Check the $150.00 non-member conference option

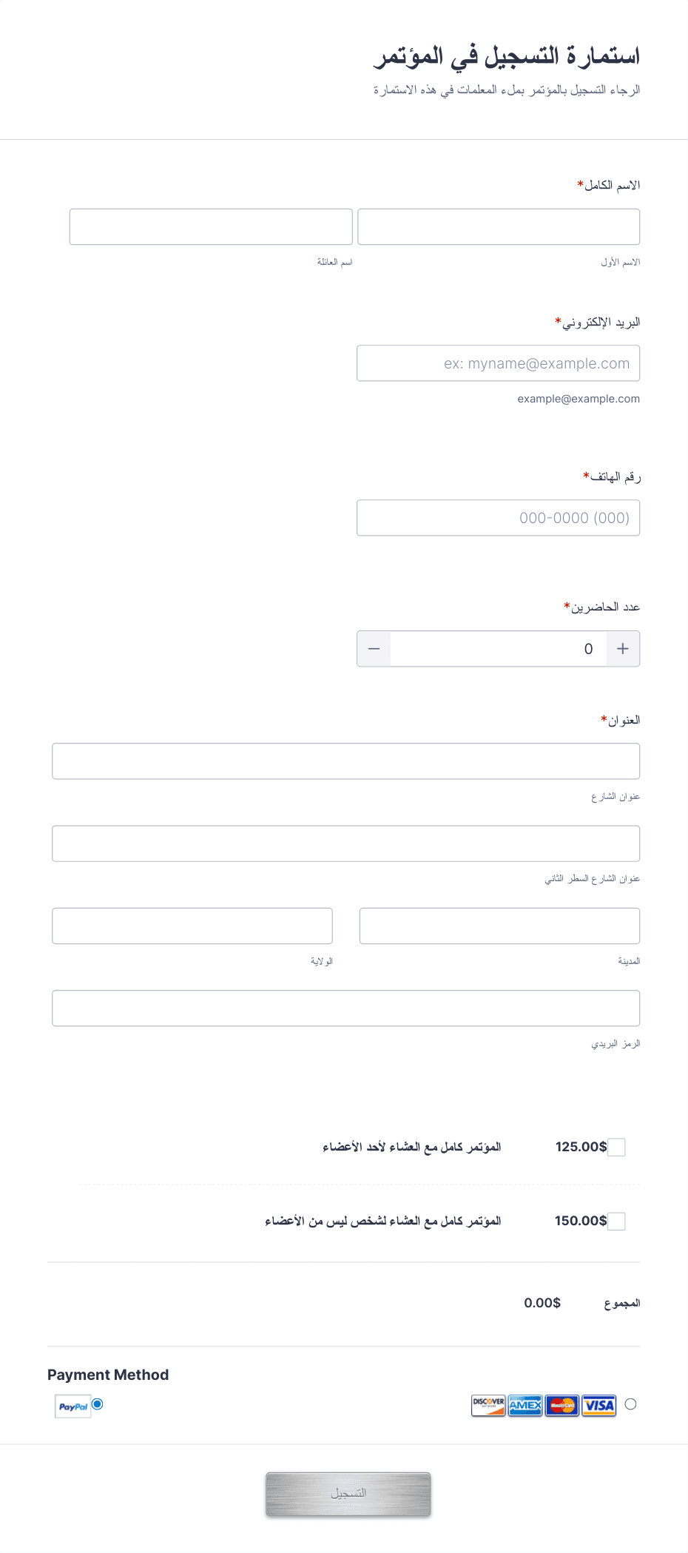[x=616, y=1222]
